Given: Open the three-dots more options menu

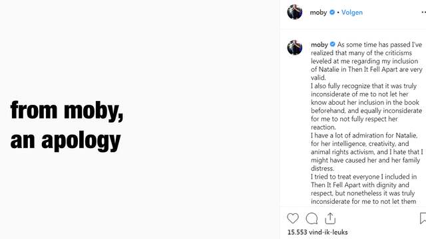Looking at the screenshot, I should coord(423,12).
